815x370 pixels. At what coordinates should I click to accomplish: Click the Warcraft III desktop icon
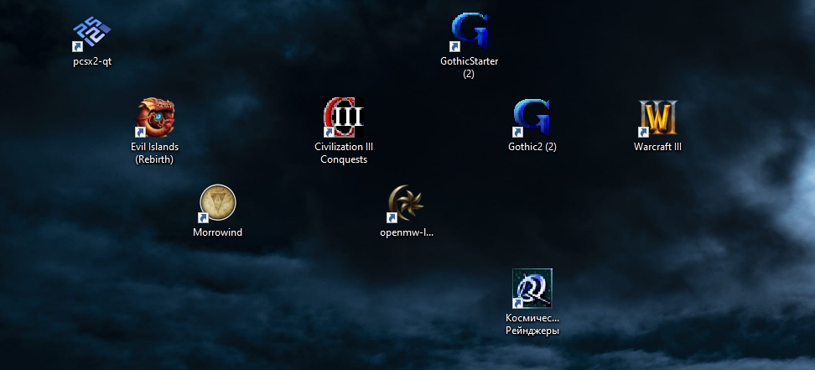tap(658, 117)
